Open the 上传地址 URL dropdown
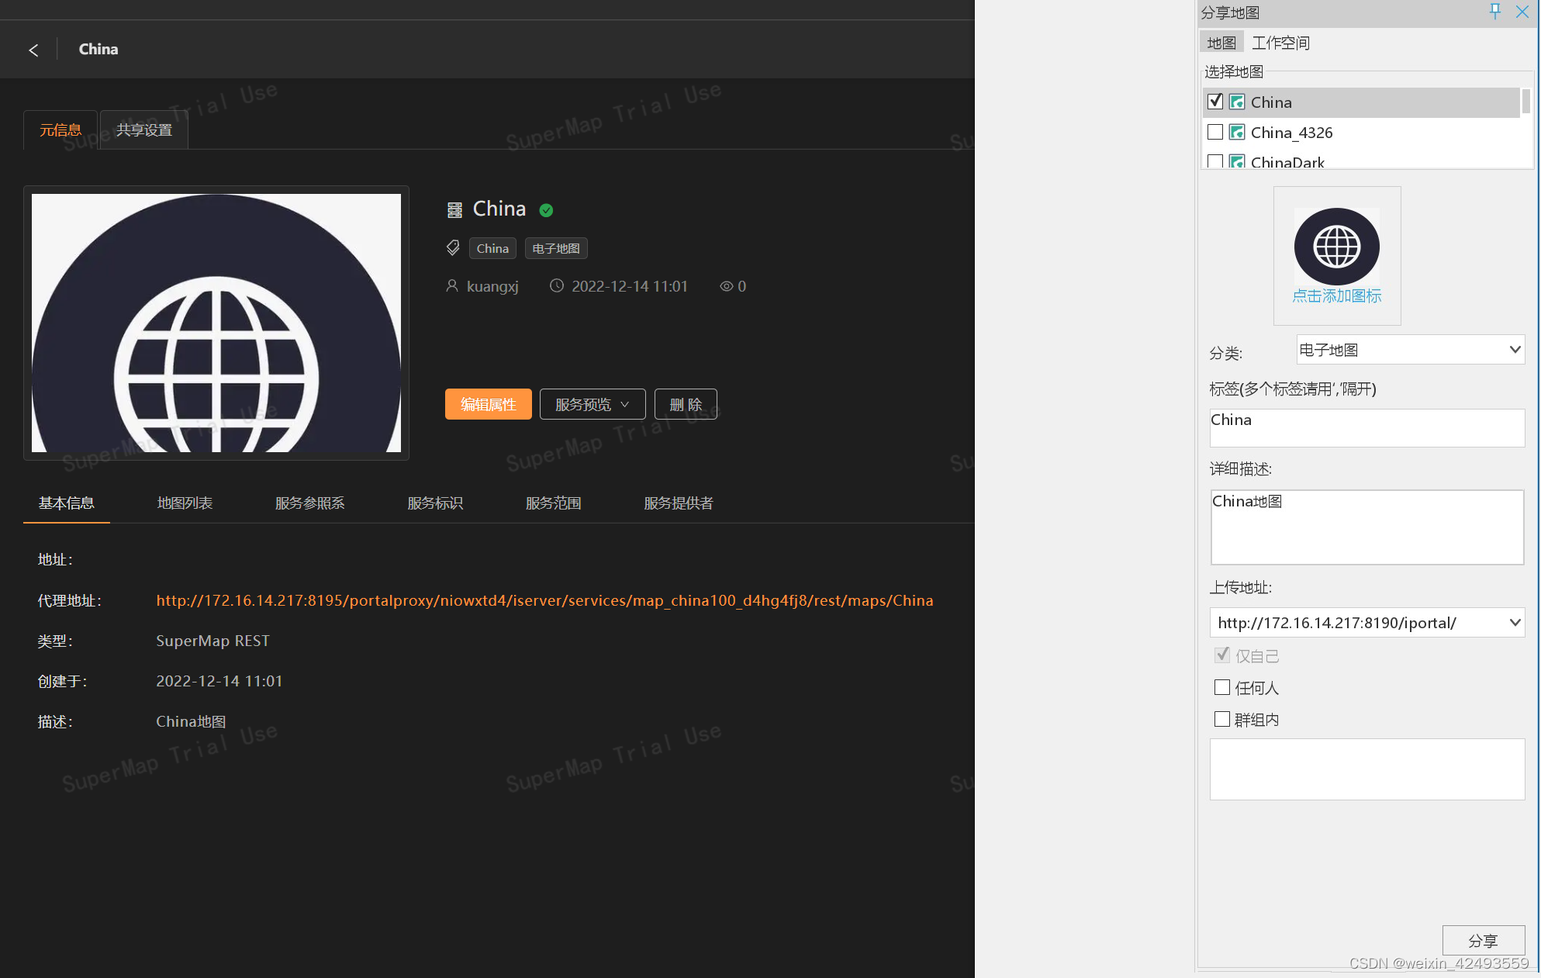 (1367, 623)
